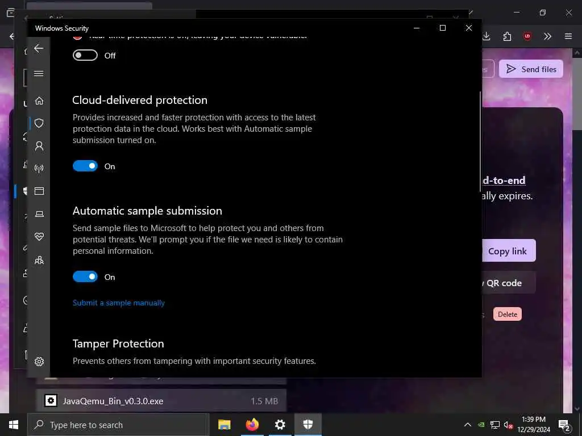The width and height of the screenshot is (582, 436).
Task: Click Windows Security taskbar shield icon
Action: coord(307,425)
